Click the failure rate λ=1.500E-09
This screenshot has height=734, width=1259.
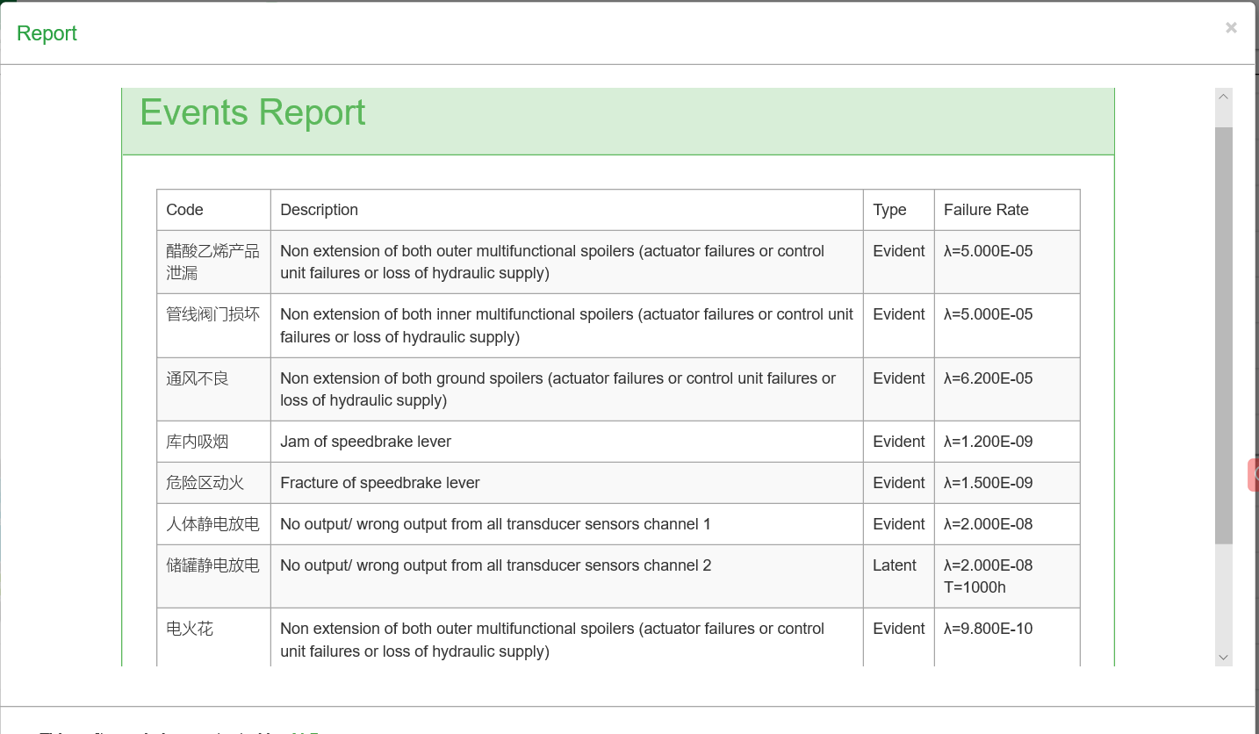click(x=989, y=483)
